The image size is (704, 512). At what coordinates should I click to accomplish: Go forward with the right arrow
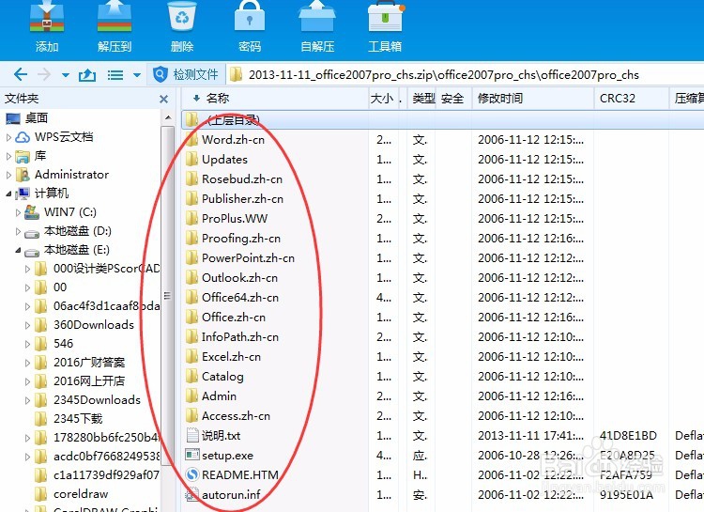[44, 74]
